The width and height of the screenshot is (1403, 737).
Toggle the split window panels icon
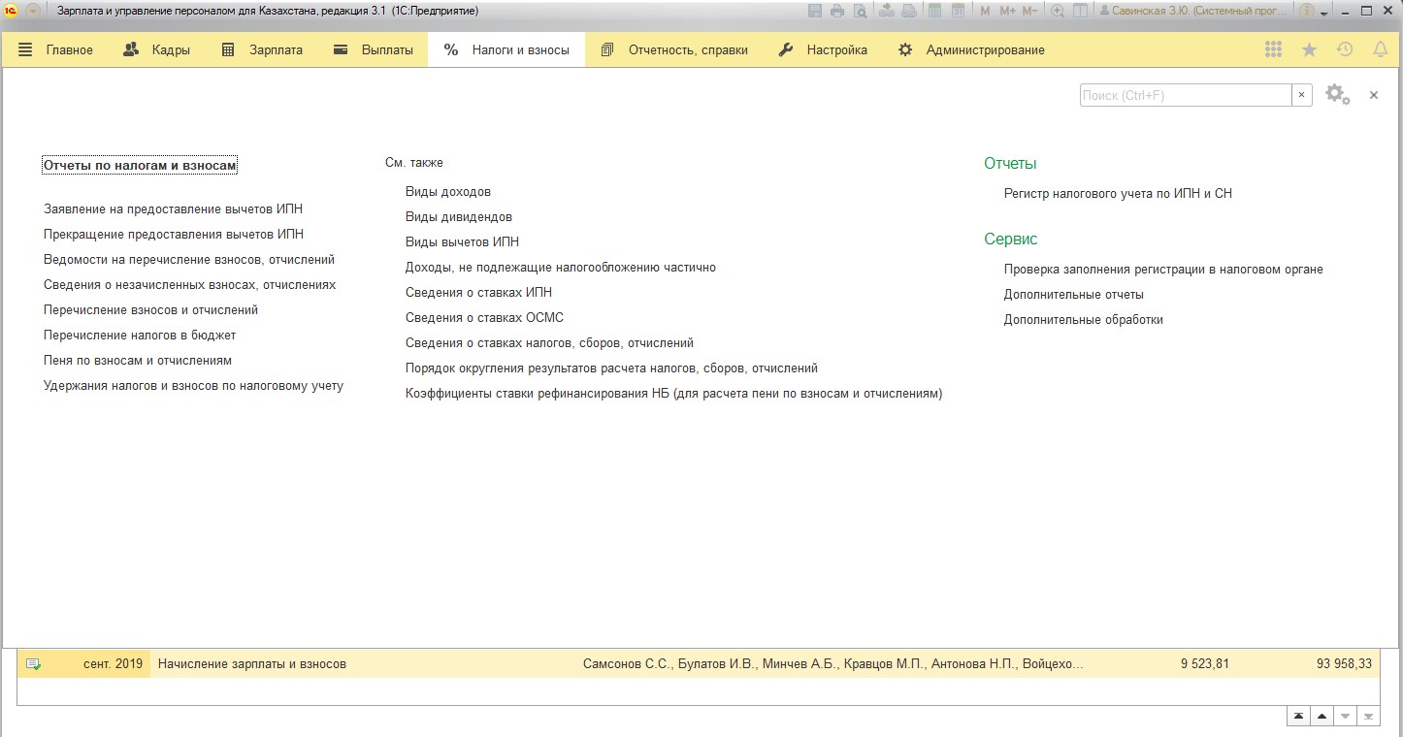coord(1080,11)
